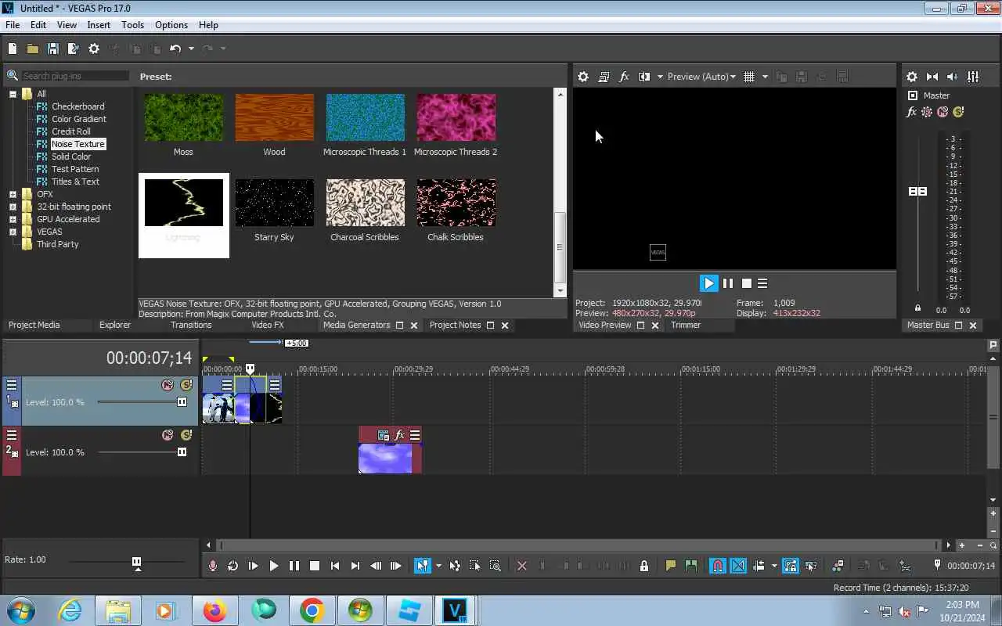Image resolution: width=1002 pixels, height=626 pixels.
Task: Open Event FX on track 2 clip
Action: click(399, 435)
